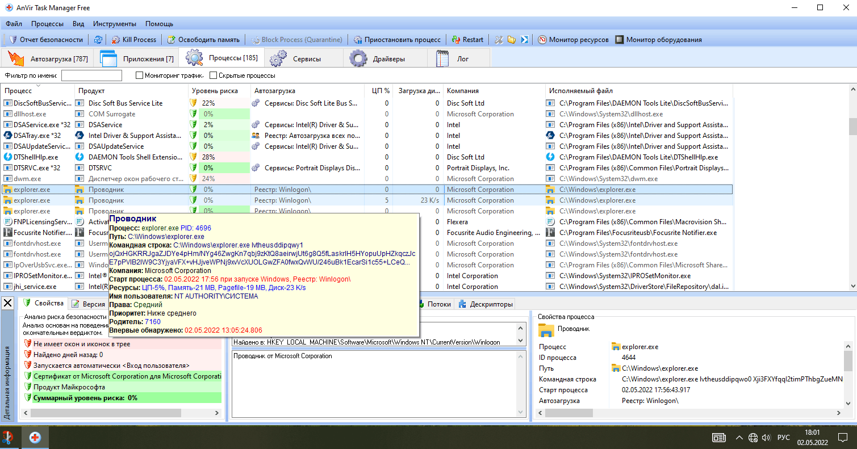Toggle the Скрытые процессы checkbox

tap(214, 75)
